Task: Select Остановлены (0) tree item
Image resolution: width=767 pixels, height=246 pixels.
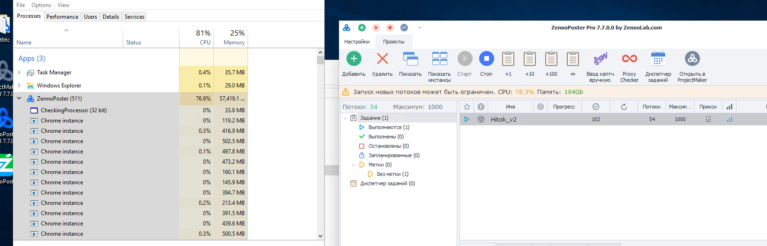Action: click(389, 146)
